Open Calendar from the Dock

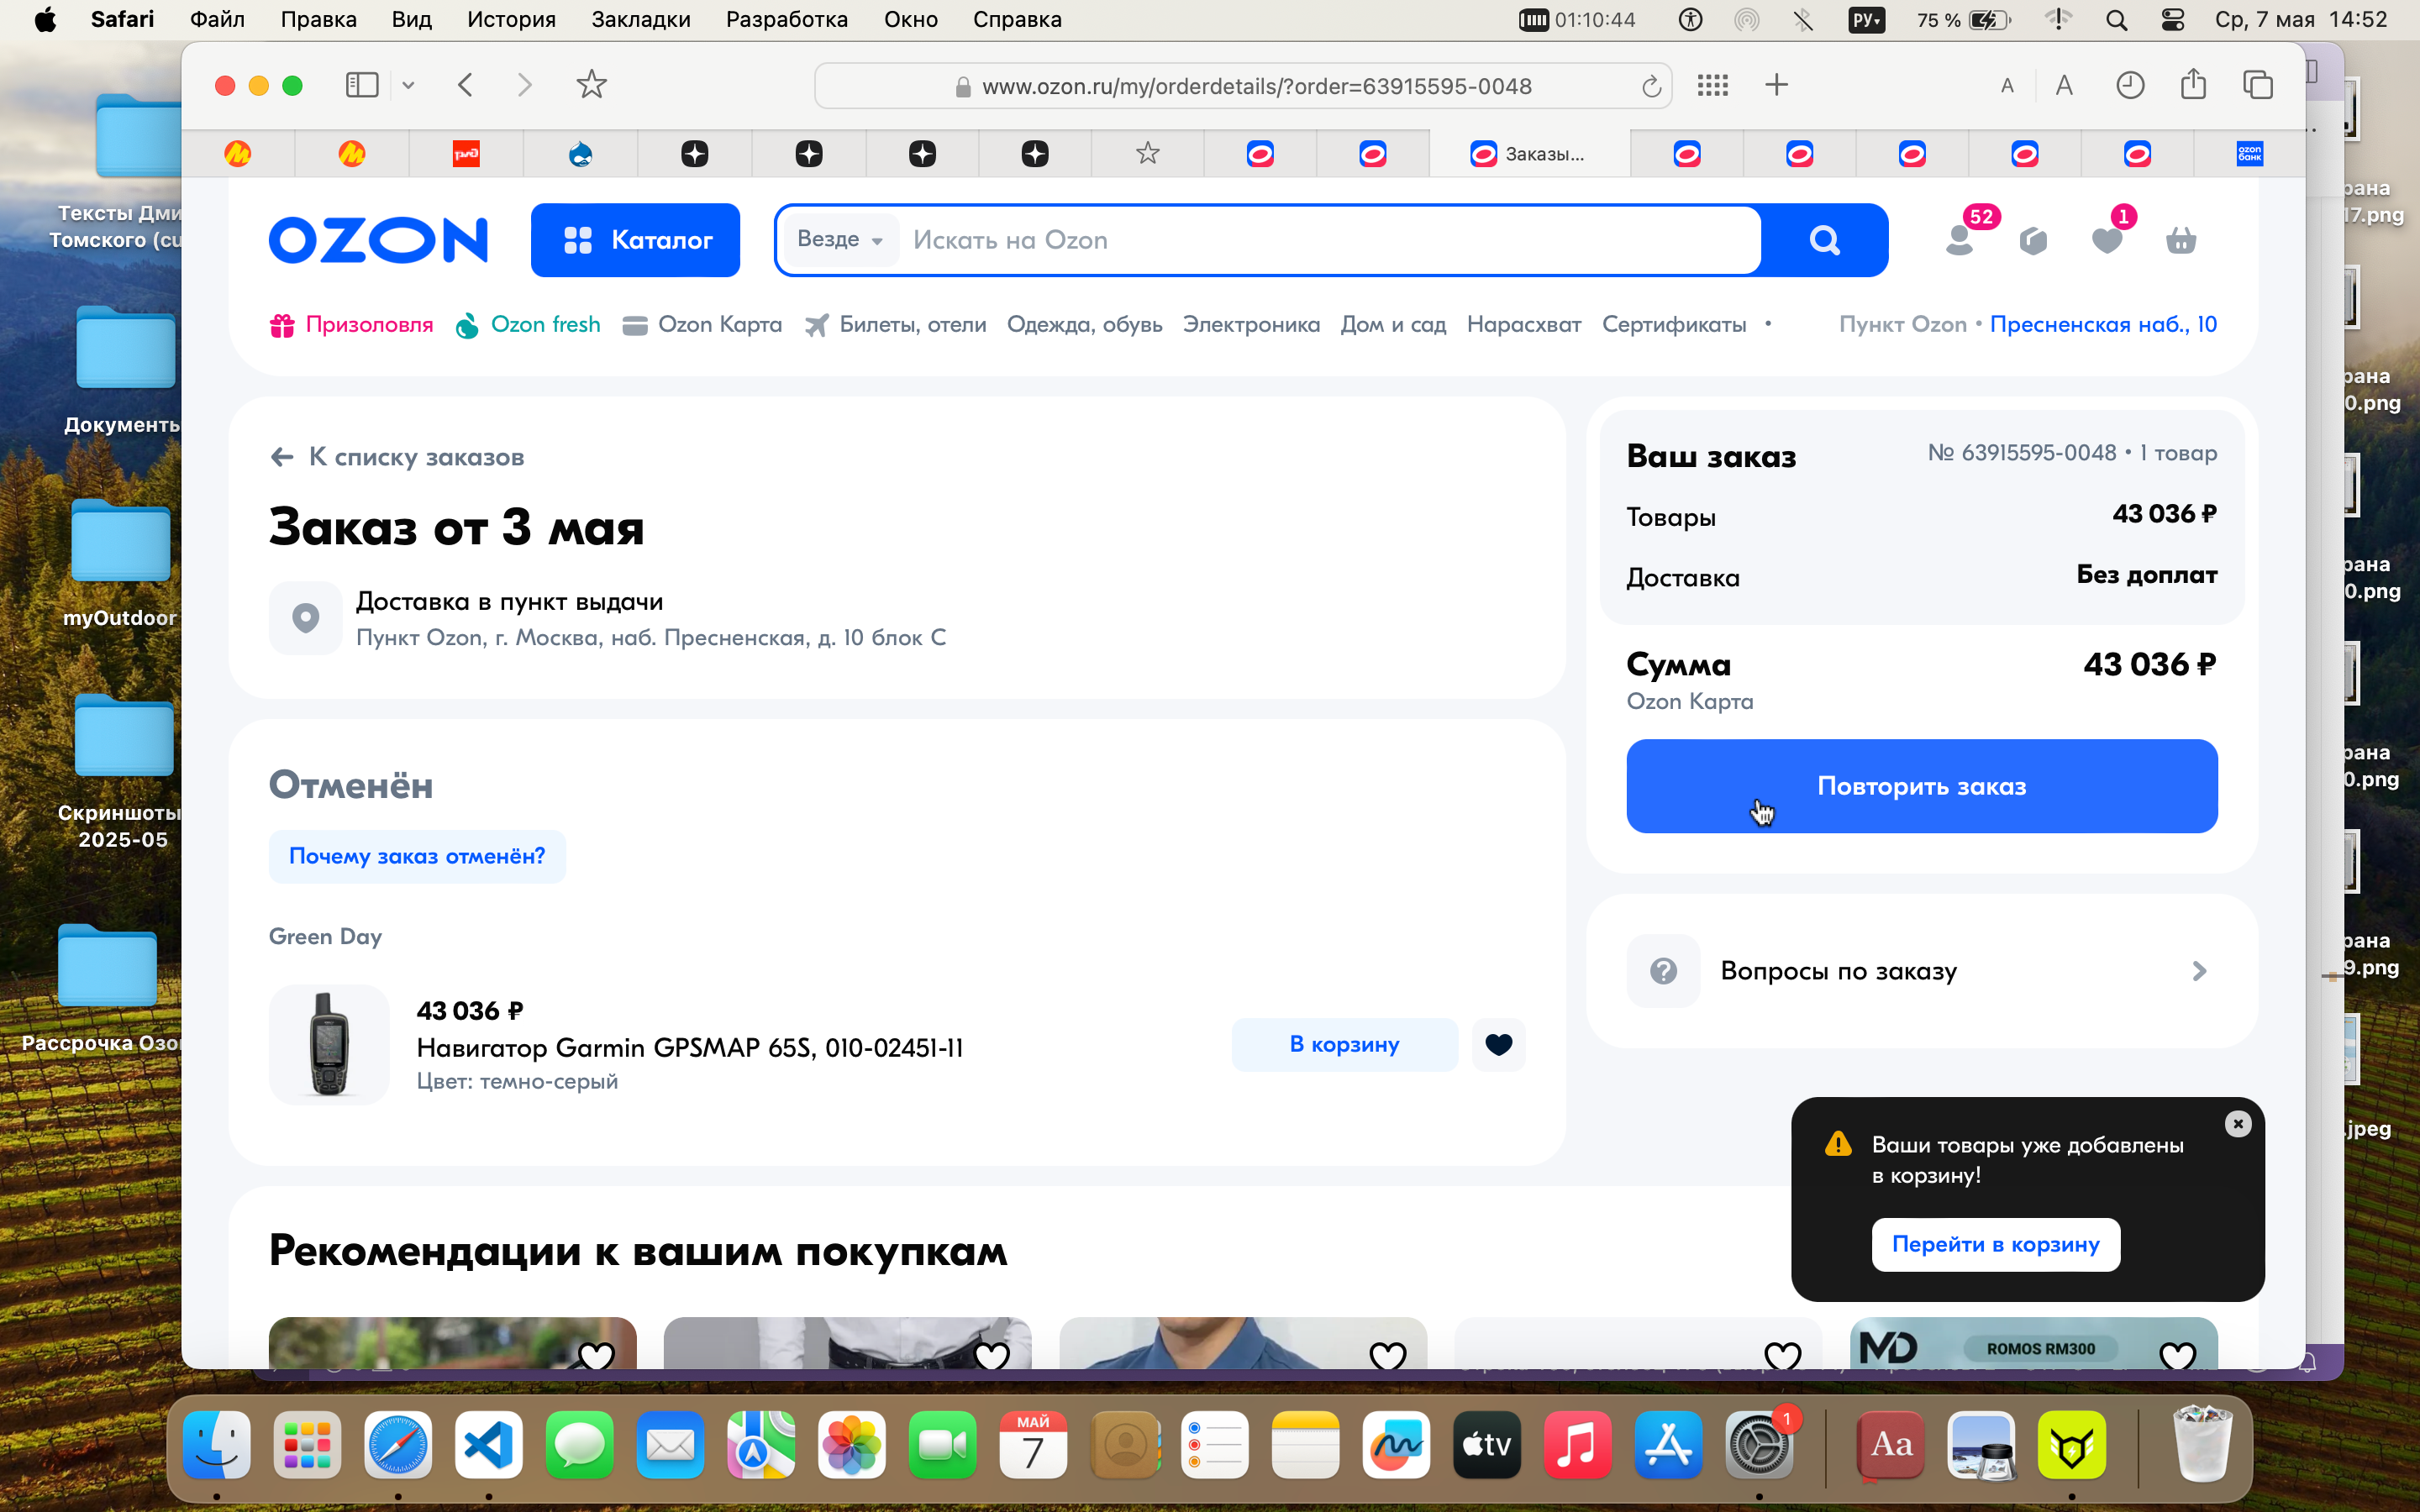pos(1033,1444)
